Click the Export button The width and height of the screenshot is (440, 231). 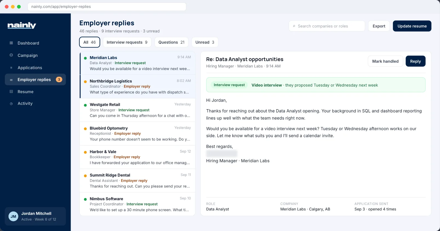(x=379, y=26)
